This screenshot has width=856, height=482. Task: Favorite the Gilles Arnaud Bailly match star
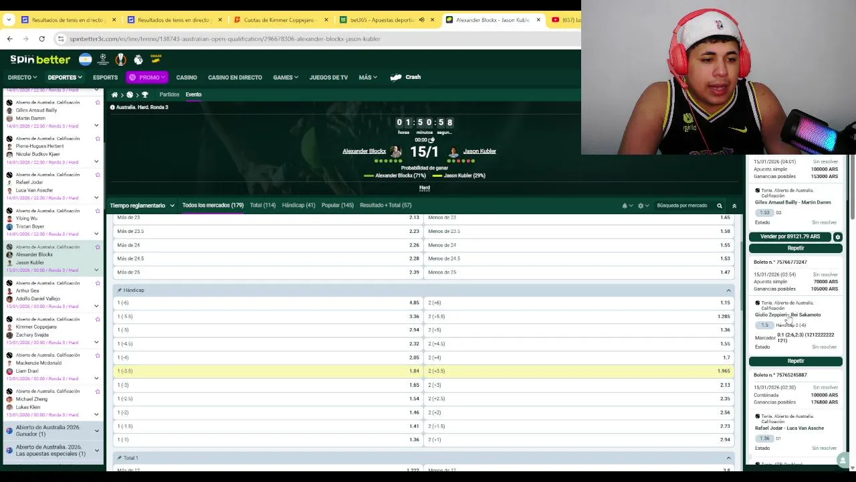[x=98, y=102]
